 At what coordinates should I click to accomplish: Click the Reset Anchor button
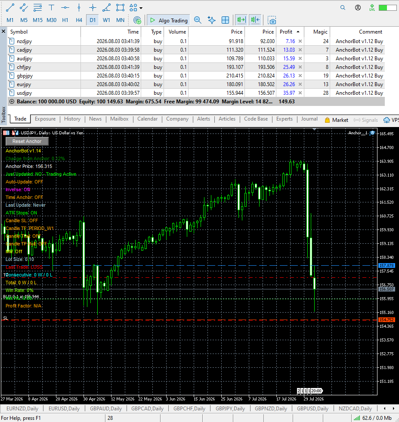pyautogui.click(x=27, y=141)
